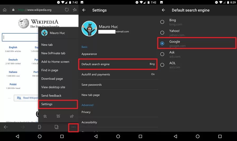Viewport: 237px width, 141px height.
Task: Tap the favorites star in menu footer
Action: pyautogui.click(x=45, y=116)
